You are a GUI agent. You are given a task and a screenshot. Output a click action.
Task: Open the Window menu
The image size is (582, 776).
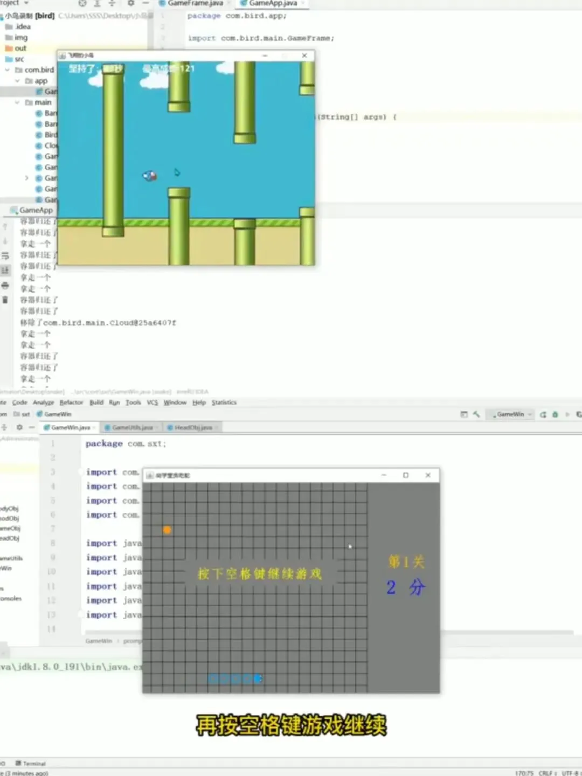pyautogui.click(x=175, y=403)
